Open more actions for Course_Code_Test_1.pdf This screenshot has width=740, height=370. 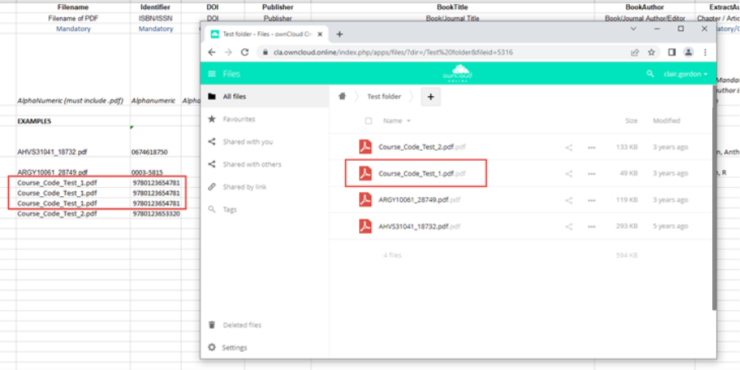click(x=591, y=174)
